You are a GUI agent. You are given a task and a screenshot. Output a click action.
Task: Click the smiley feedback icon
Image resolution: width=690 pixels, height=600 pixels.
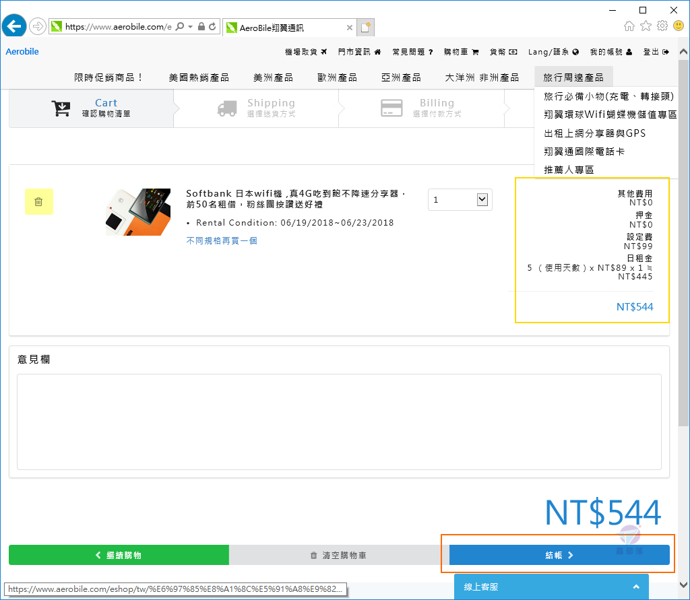679,26
